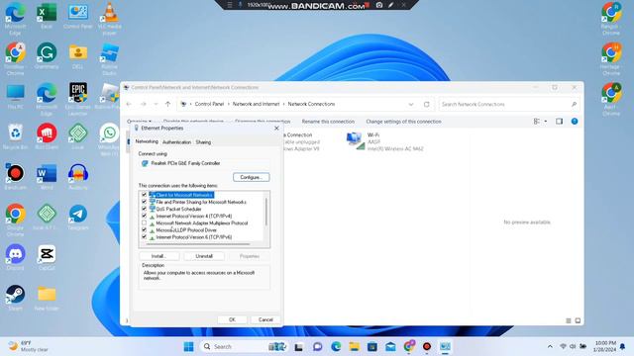This screenshot has width=634, height=356.
Task: Open Microsoft Edge from taskbar
Action: pyautogui.click(x=336, y=346)
